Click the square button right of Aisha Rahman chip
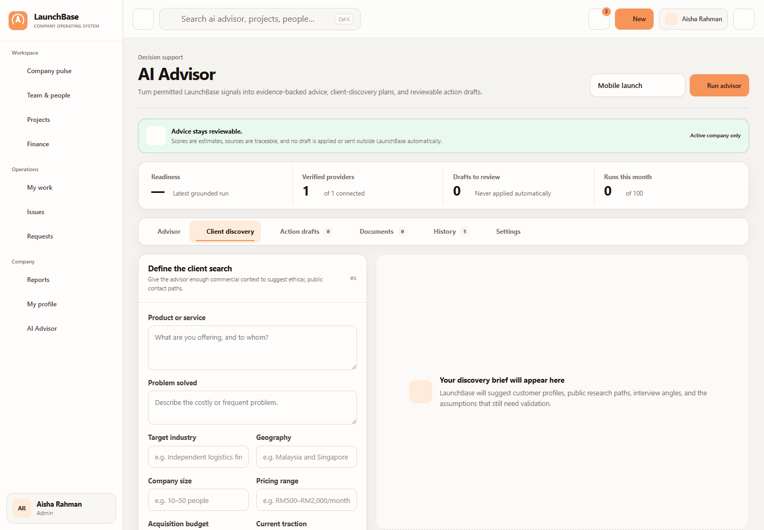Screen dimensions: 764x530 point(744,19)
